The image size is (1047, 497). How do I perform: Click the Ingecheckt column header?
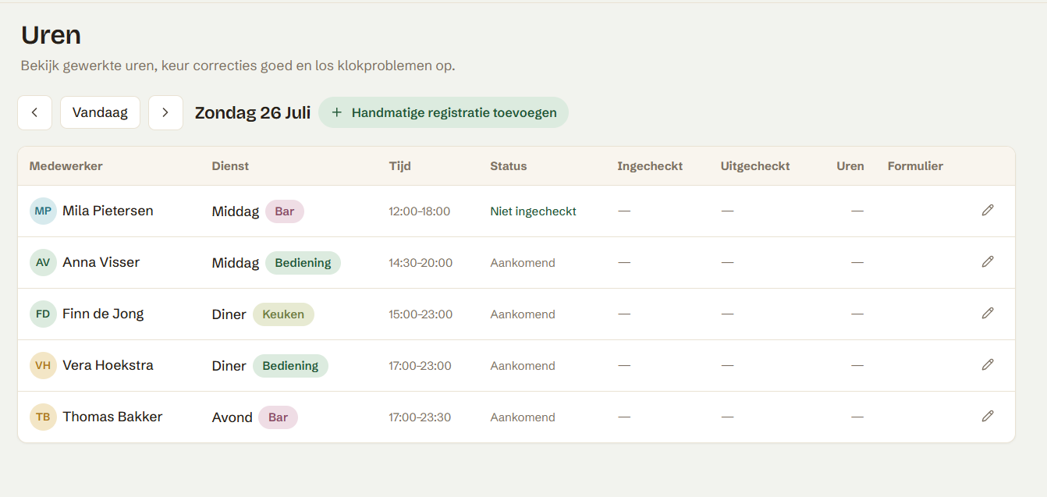650,166
